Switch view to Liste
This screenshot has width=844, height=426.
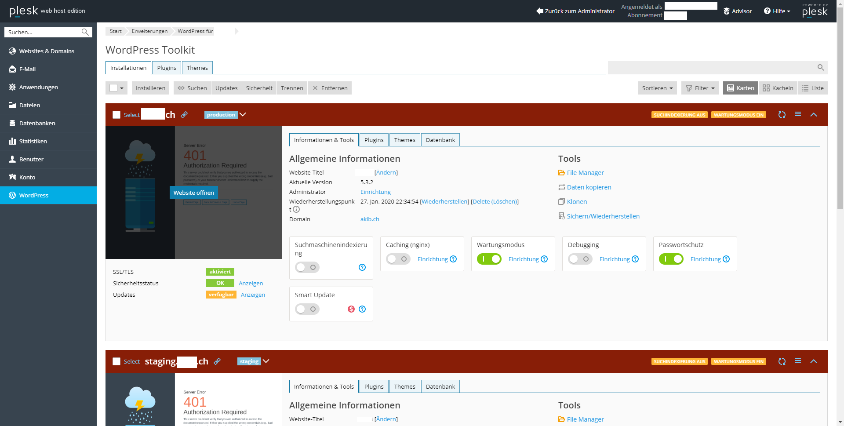tap(813, 88)
